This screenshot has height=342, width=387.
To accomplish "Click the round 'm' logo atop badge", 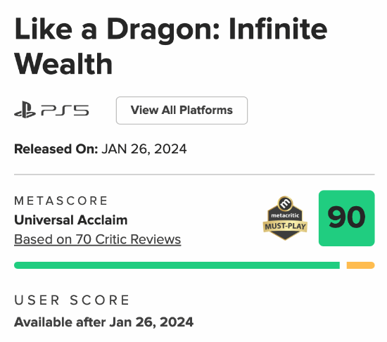I will 285,203.
